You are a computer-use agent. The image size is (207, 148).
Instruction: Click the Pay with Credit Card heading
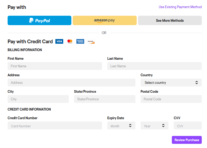[30, 41]
